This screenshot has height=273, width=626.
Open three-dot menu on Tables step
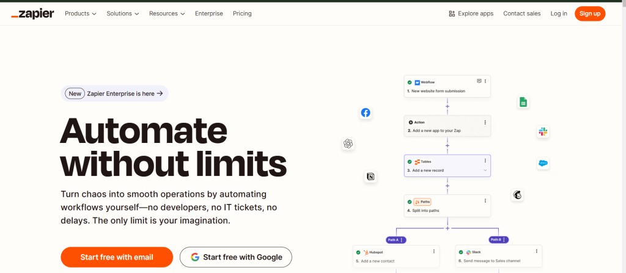click(x=485, y=161)
